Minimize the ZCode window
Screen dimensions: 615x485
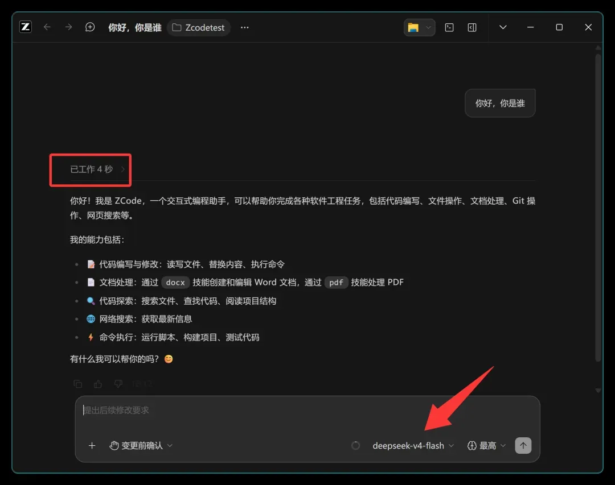[530, 27]
